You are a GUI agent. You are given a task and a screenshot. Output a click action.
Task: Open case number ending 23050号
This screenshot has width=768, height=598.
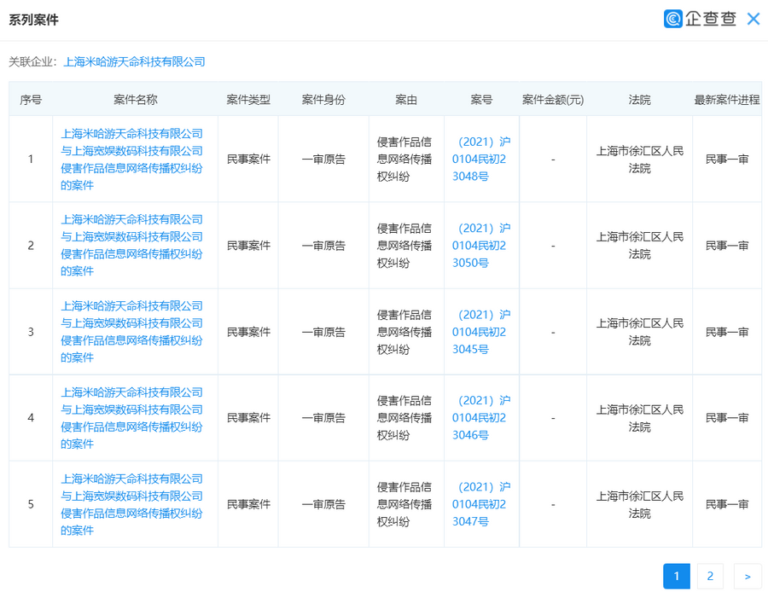tap(481, 245)
